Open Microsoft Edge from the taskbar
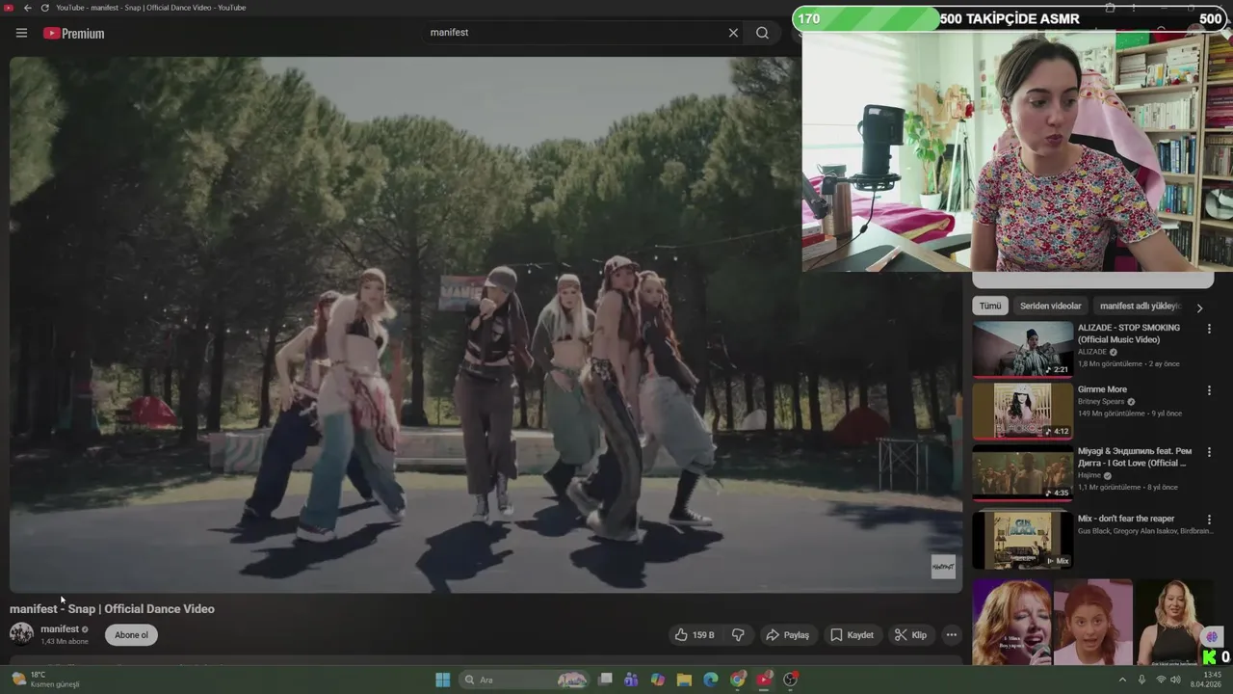Screen dimensions: 1233x694 pyautogui.click(x=711, y=680)
